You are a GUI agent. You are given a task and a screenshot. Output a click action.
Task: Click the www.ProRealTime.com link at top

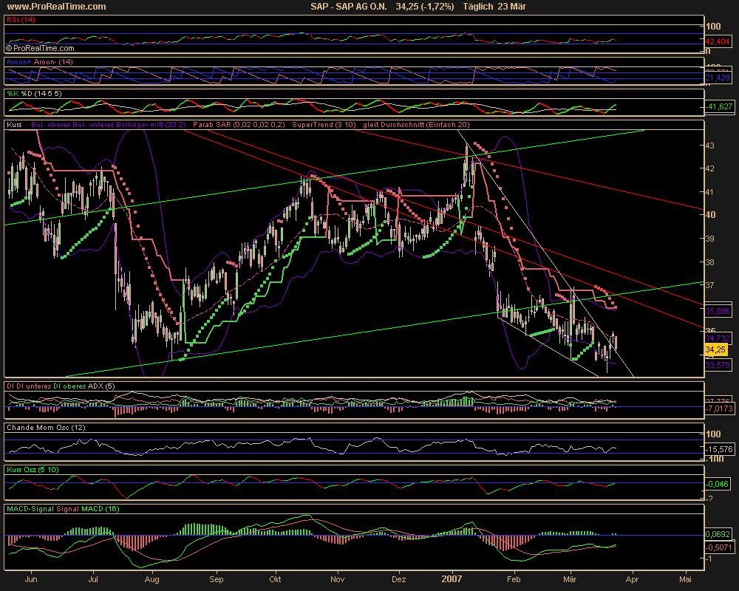coord(55,7)
